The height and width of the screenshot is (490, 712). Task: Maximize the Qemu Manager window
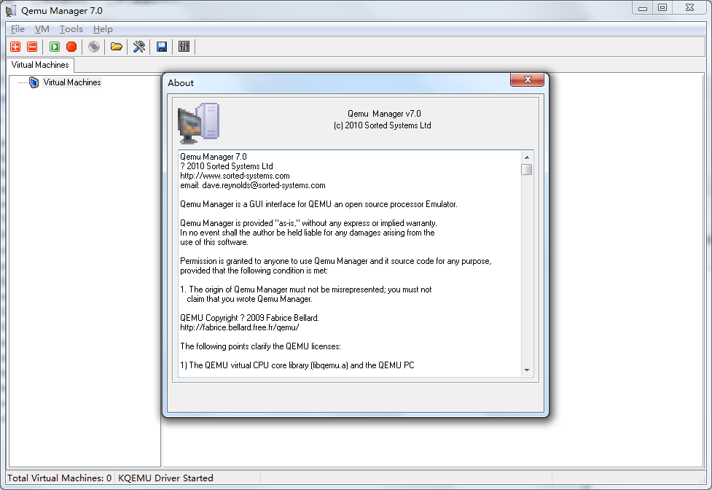tap(662, 8)
